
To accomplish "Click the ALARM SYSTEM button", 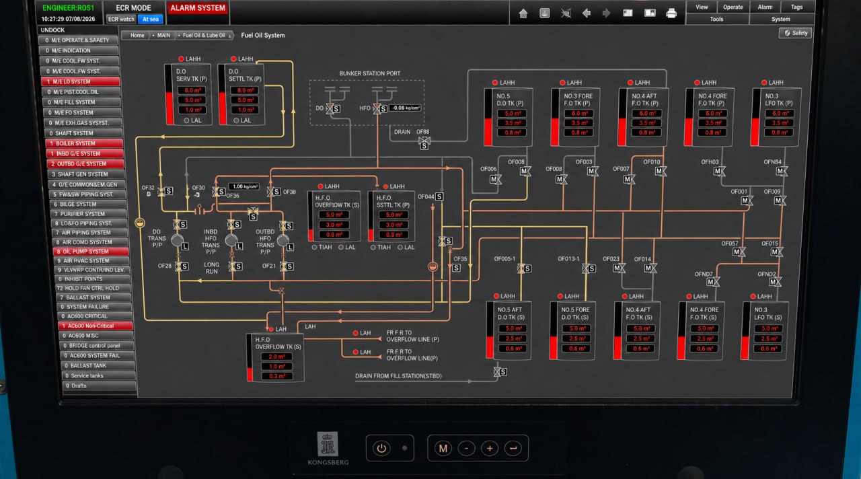I will 198,8.
